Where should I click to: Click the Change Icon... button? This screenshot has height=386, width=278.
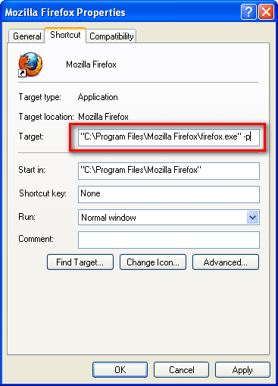pos(153,262)
